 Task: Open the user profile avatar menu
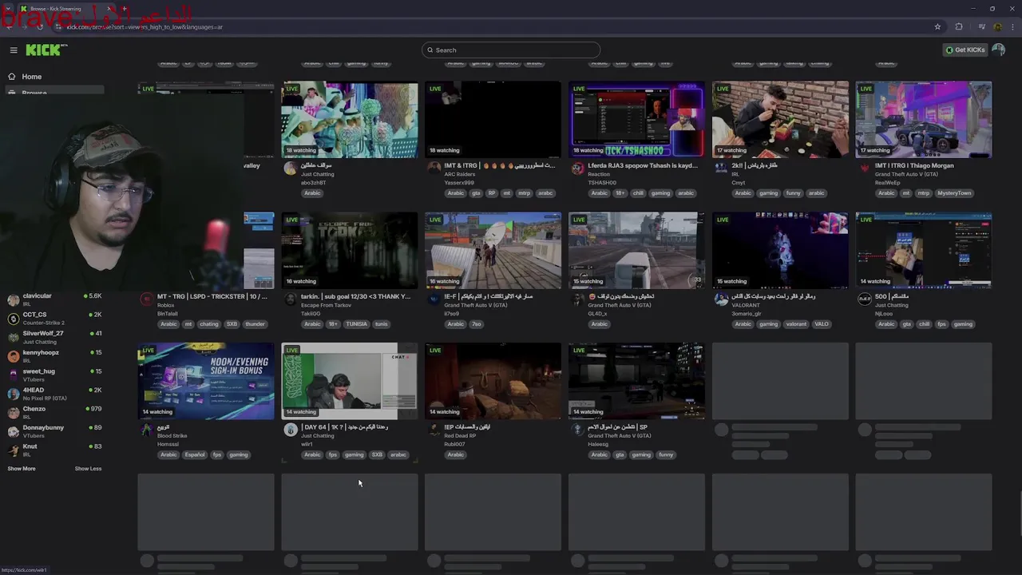pos(998,50)
